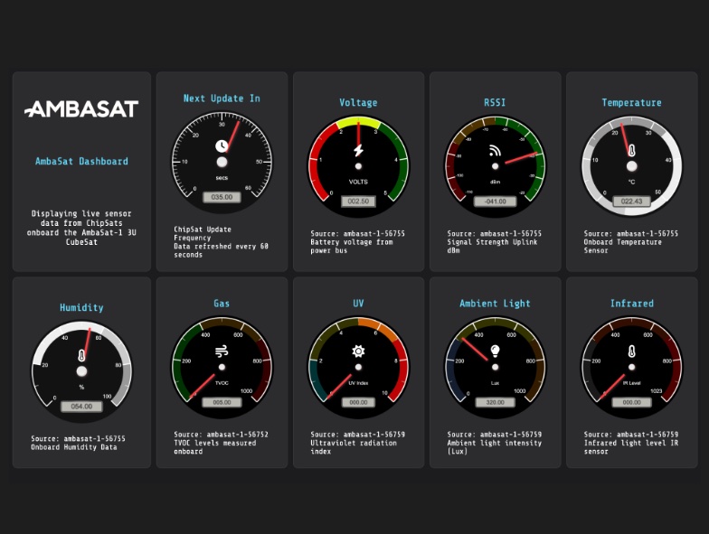Select the Voltage gauge heading
Image resolution: width=709 pixels, height=534 pixels.
click(x=358, y=103)
